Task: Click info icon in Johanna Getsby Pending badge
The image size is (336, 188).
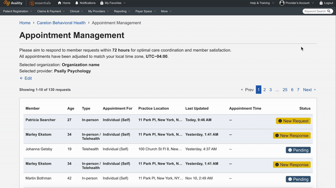Action: [x=290, y=150]
